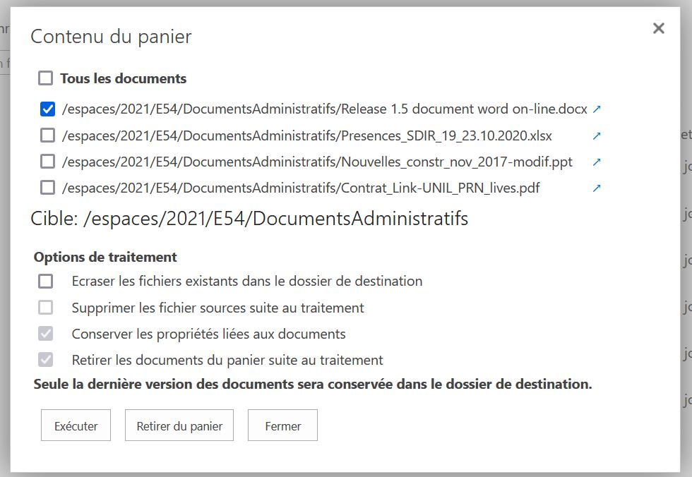Viewport: 692px width, 477px height.
Task: Open external link for Nouvelles_constr ppt file
Action: [x=597, y=162]
